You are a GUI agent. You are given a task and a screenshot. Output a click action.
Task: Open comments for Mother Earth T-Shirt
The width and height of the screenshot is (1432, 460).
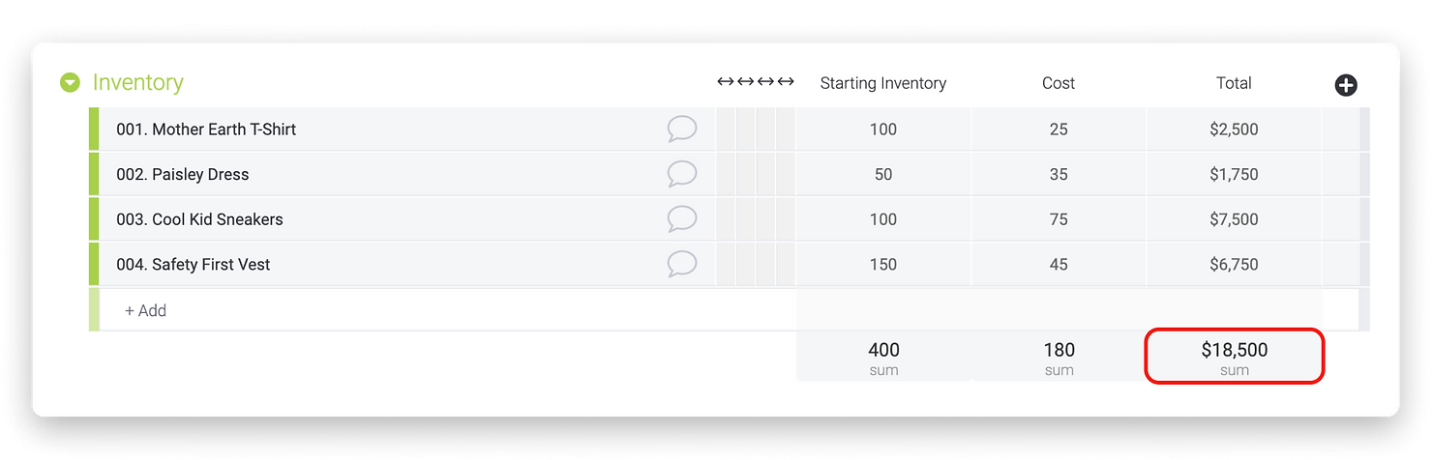click(682, 129)
